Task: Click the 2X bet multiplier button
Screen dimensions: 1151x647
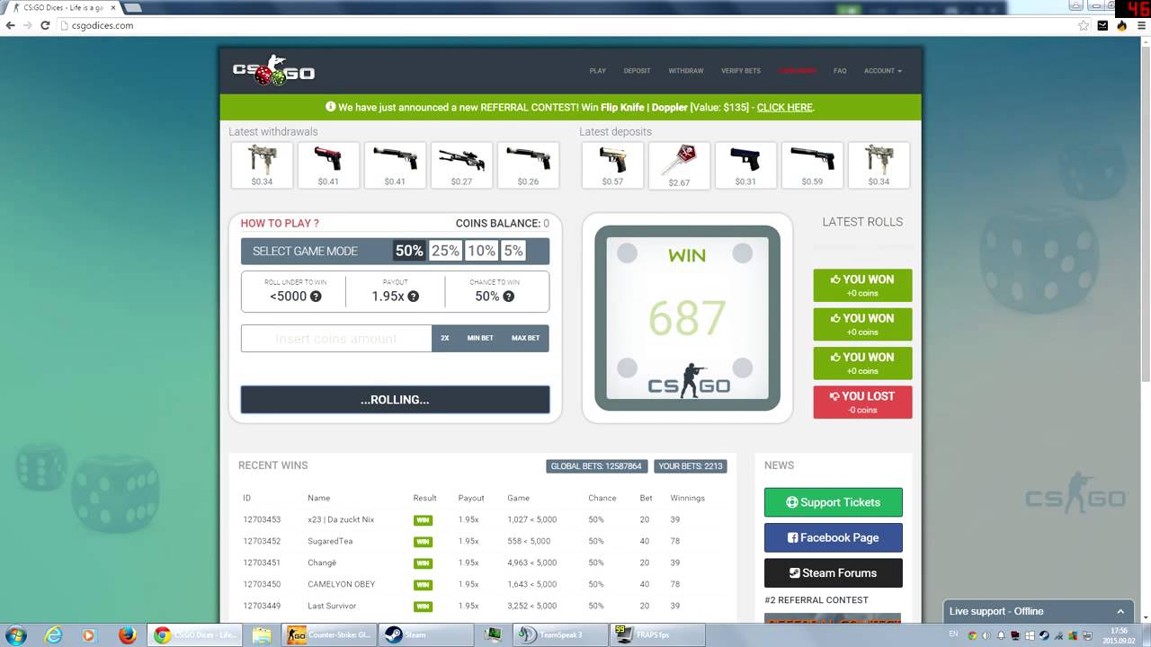Action: coord(444,339)
